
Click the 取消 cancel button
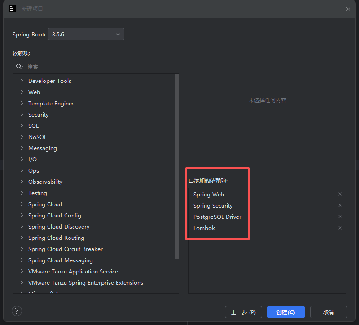[x=328, y=312]
